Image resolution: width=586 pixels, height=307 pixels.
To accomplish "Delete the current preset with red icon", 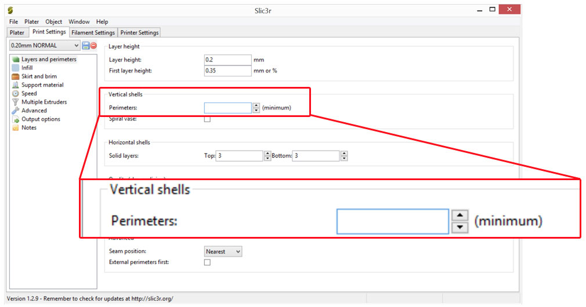I will [93, 46].
